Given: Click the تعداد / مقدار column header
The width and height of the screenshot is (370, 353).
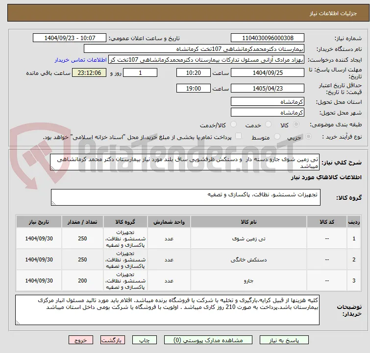Looking at the screenshot, I should (82, 222).
